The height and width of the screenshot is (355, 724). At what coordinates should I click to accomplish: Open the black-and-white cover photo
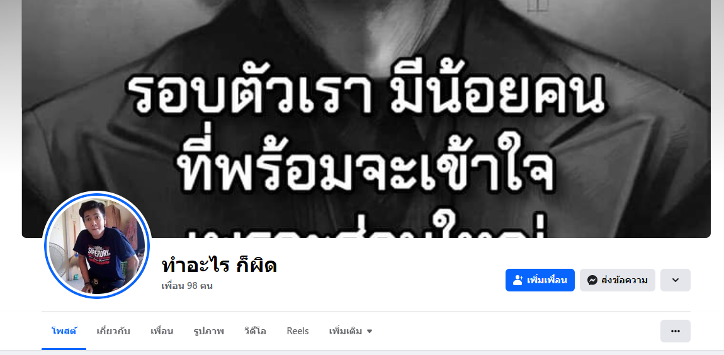pyautogui.click(x=366, y=118)
